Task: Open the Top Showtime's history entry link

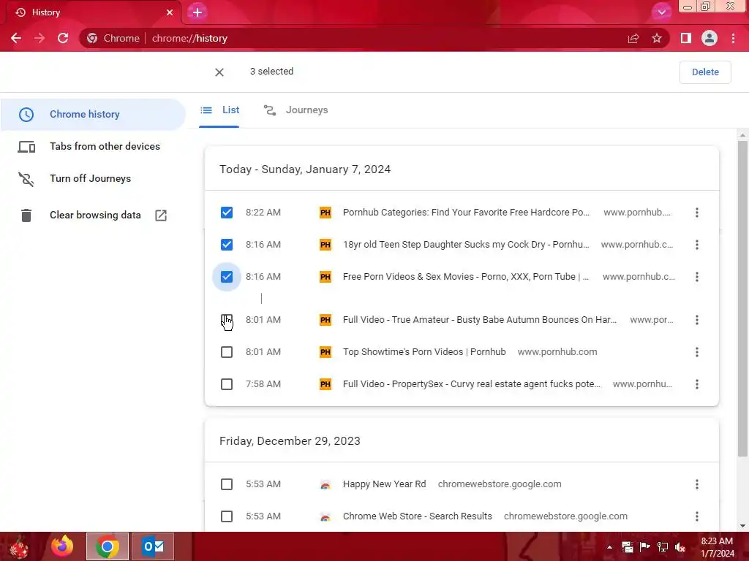Action: (424, 352)
